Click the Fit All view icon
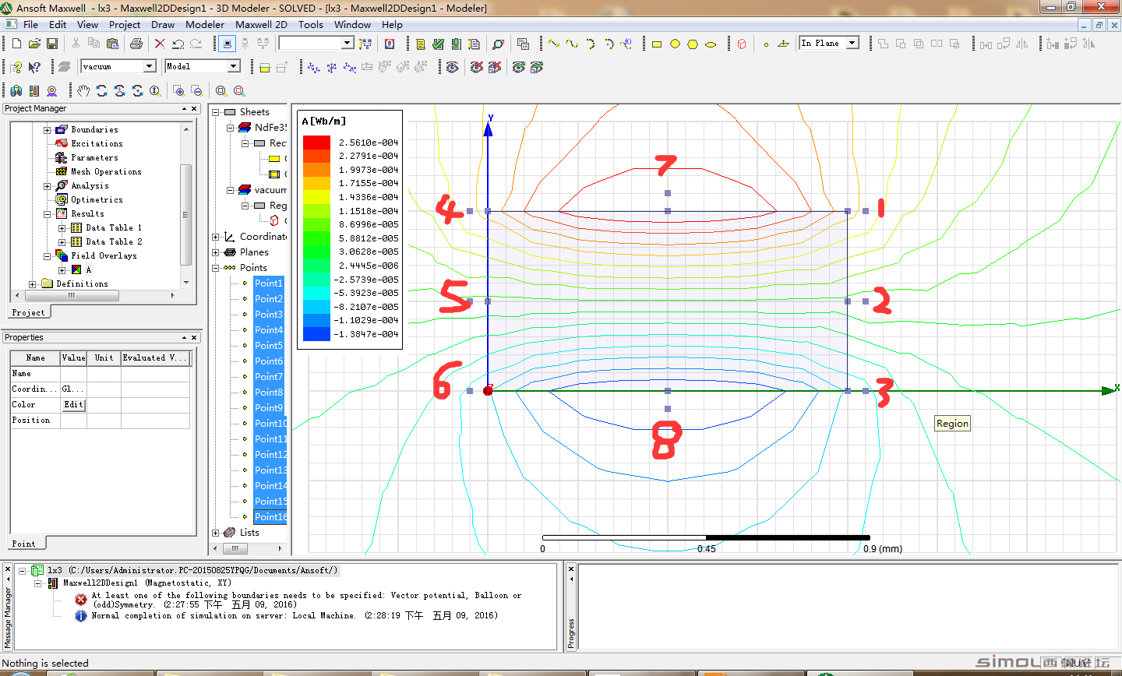Image resolution: width=1122 pixels, height=676 pixels. pyautogui.click(x=221, y=91)
